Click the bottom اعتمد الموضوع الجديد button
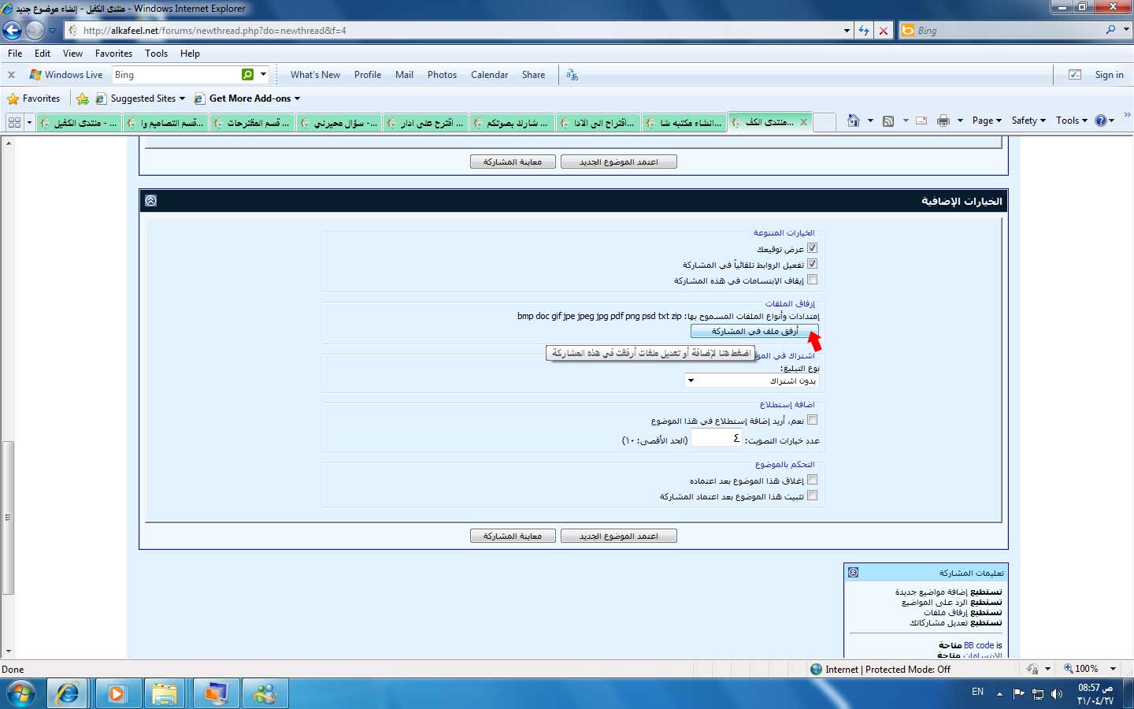This screenshot has width=1134, height=709. tap(618, 536)
